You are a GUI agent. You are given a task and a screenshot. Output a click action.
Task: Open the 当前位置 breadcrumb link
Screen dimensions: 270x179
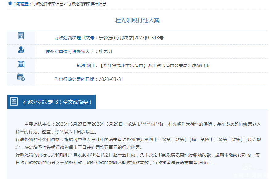(x=21, y=4)
